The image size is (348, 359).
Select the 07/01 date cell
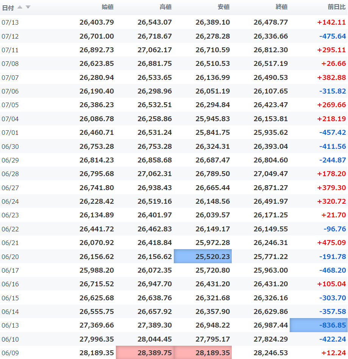[10, 133]
